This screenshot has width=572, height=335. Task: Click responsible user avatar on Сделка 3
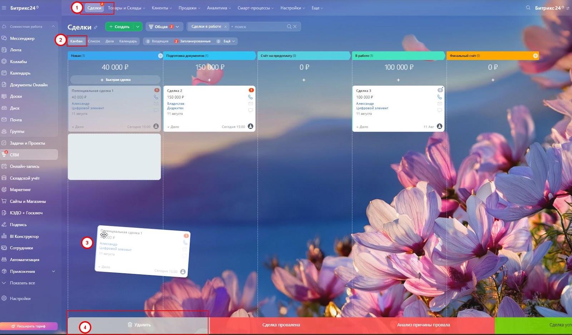pyautogui.click(x=439, y=126)
